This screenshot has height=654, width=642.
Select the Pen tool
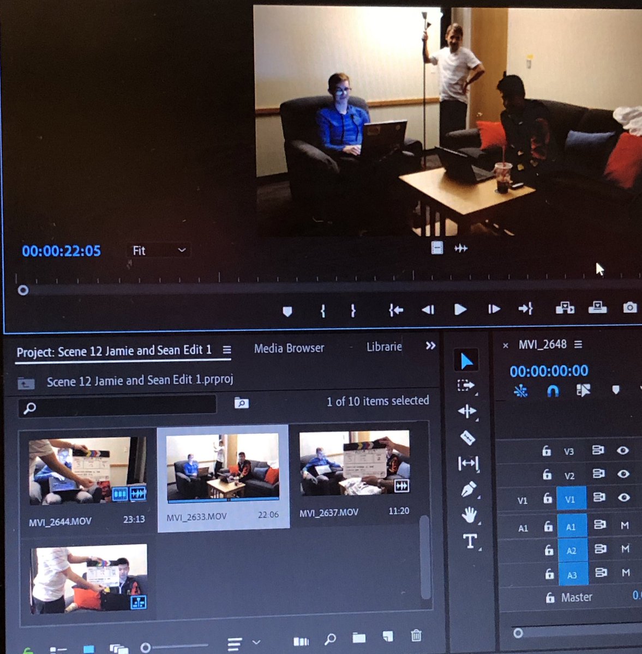(x=469, y=489)
